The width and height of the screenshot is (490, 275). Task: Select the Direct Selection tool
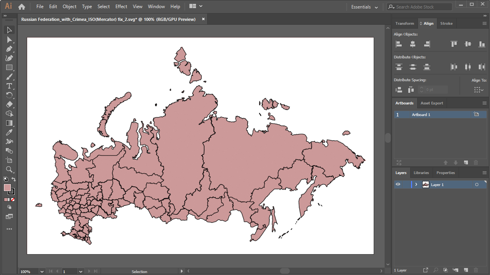pyautogui.click(x=9, y=39)
